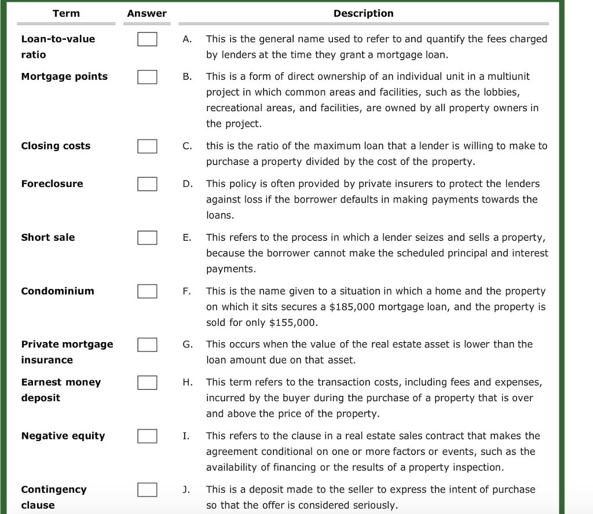Click the answer box for Closing costs
593x514 pixels.
tap(147, 146)
